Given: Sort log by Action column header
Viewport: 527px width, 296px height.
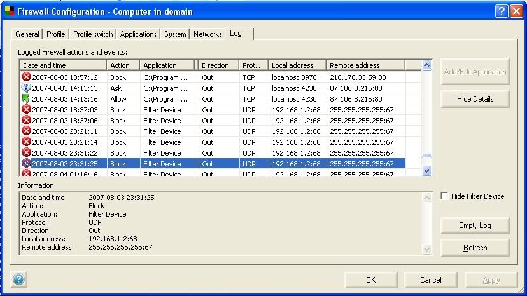Looking at the screenshot, I should tap(122, 65).
